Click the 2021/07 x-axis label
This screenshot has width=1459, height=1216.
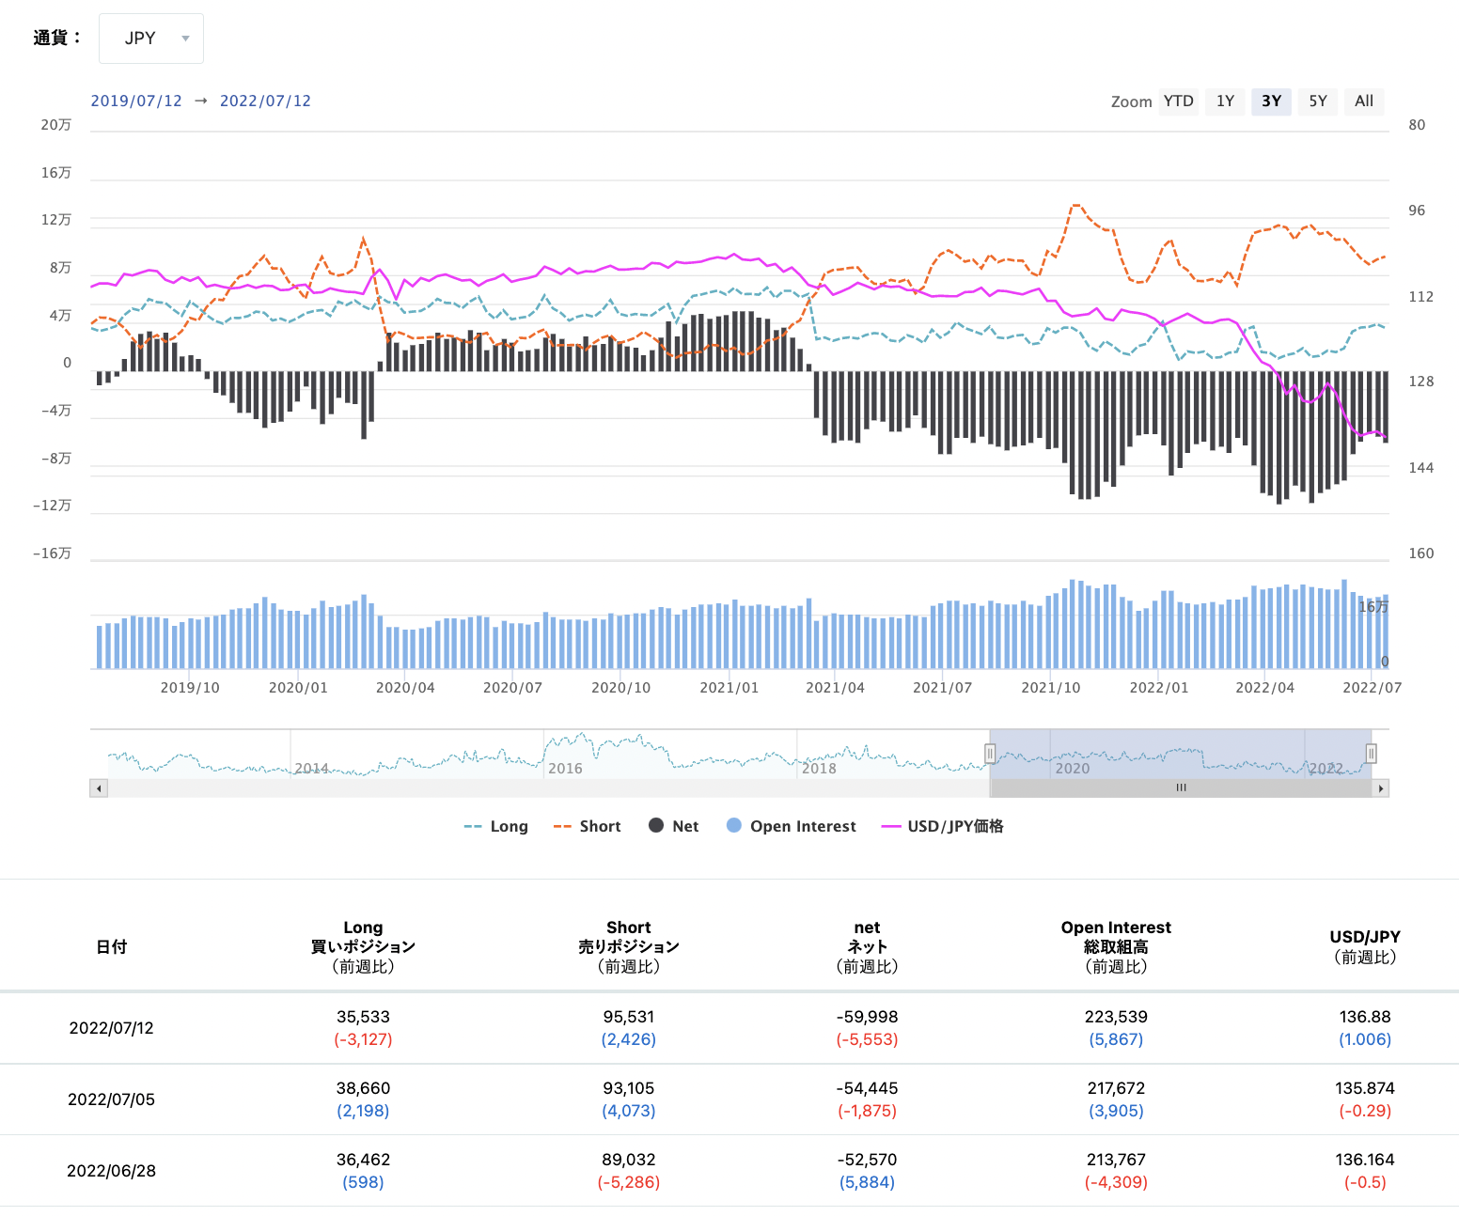[942, 688]
